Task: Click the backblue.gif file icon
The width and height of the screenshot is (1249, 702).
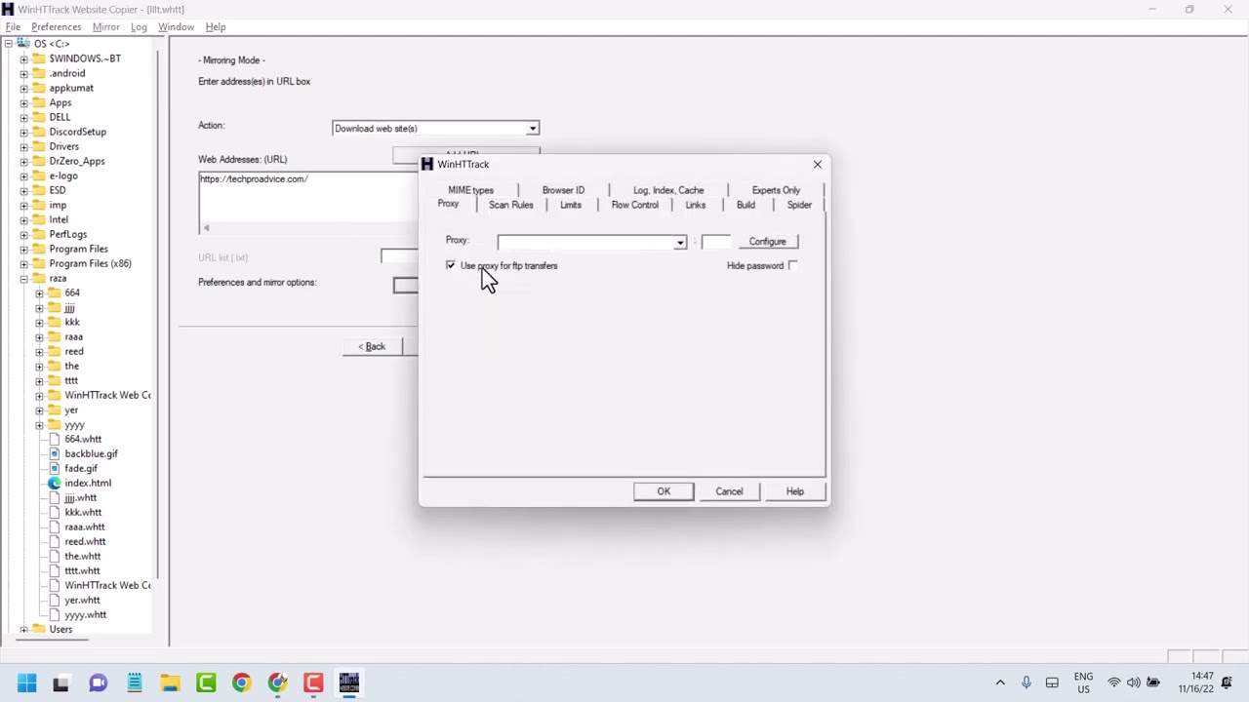Action: click(x=56, y=453)
